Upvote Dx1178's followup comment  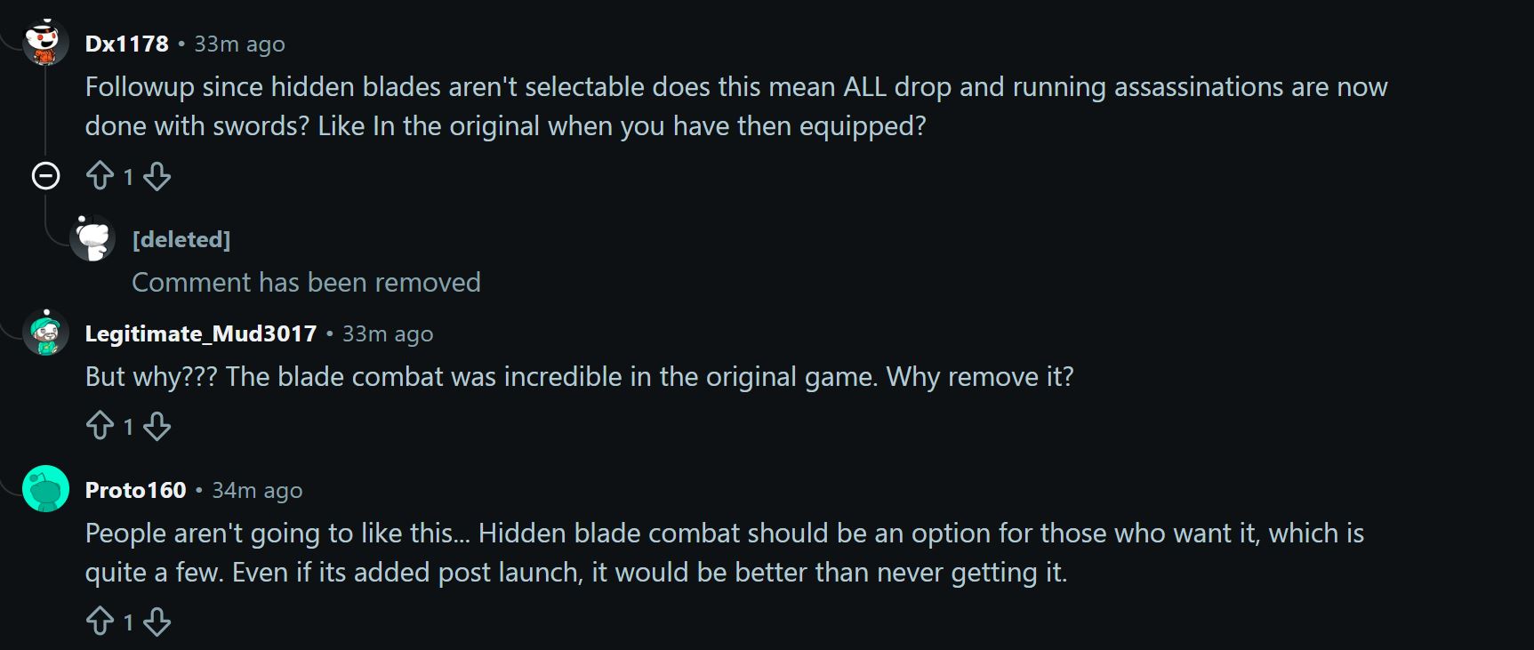(x=100, y=176)
